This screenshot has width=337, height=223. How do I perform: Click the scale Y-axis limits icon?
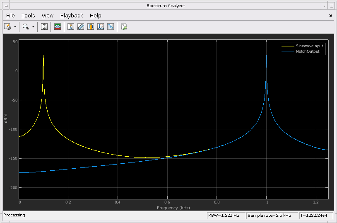coord(44,27)
